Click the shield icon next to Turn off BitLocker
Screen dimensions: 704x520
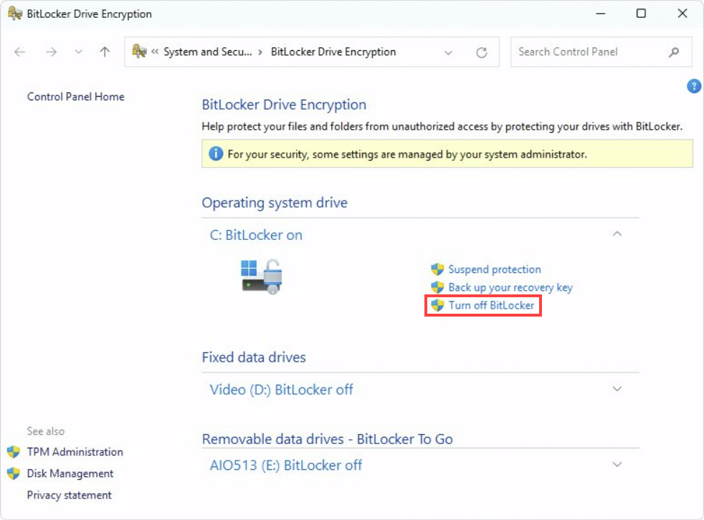[x=436, y=305]
